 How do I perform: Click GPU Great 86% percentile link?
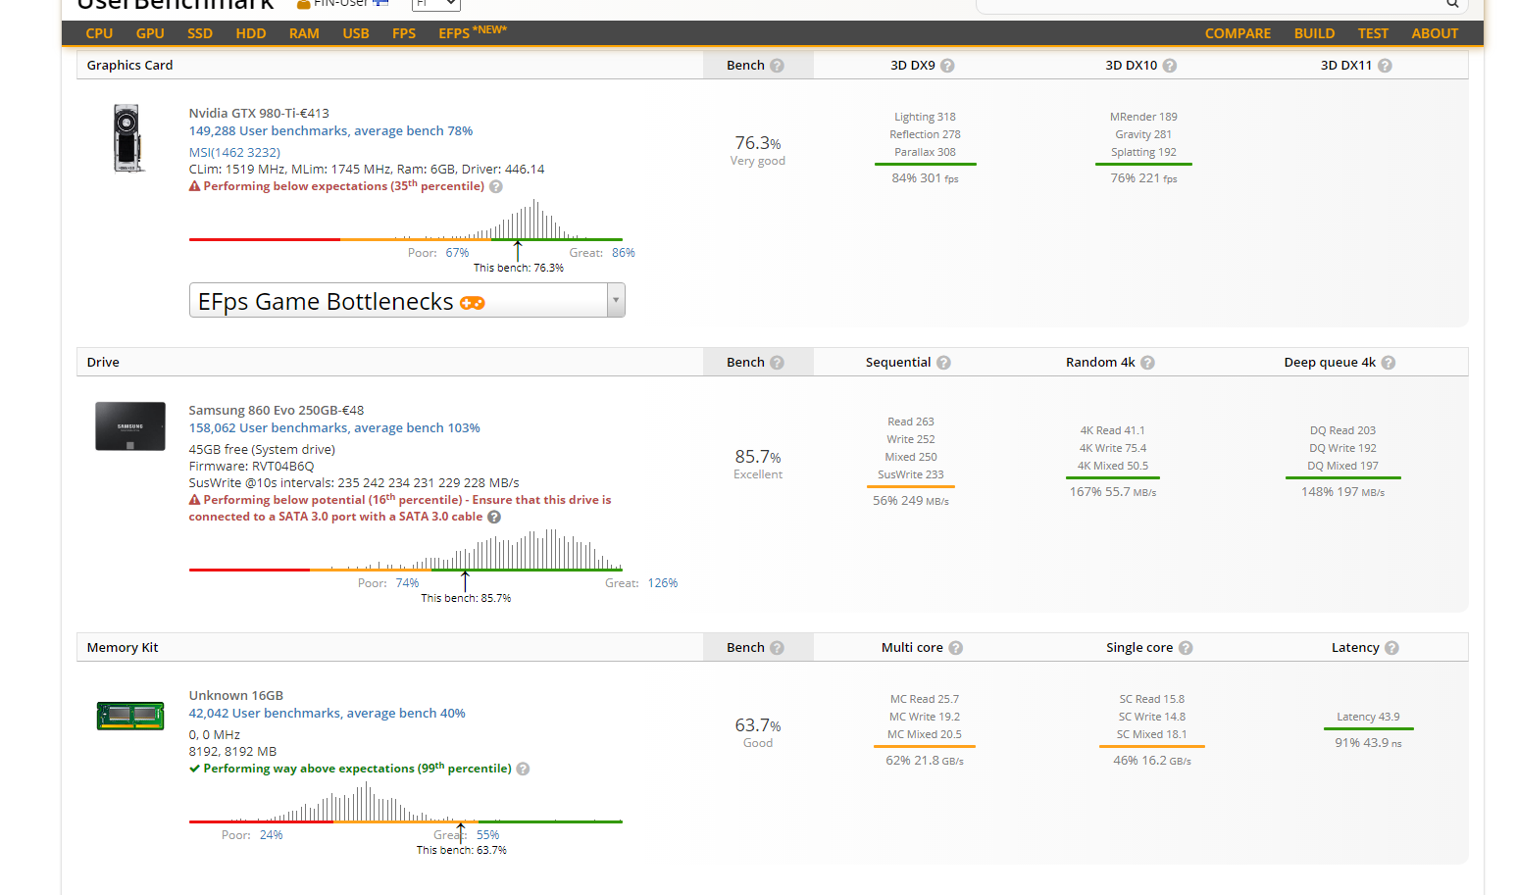(x=624, y=253)
